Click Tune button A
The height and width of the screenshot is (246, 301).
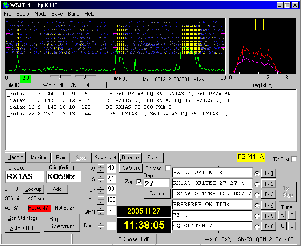point(282,215)
